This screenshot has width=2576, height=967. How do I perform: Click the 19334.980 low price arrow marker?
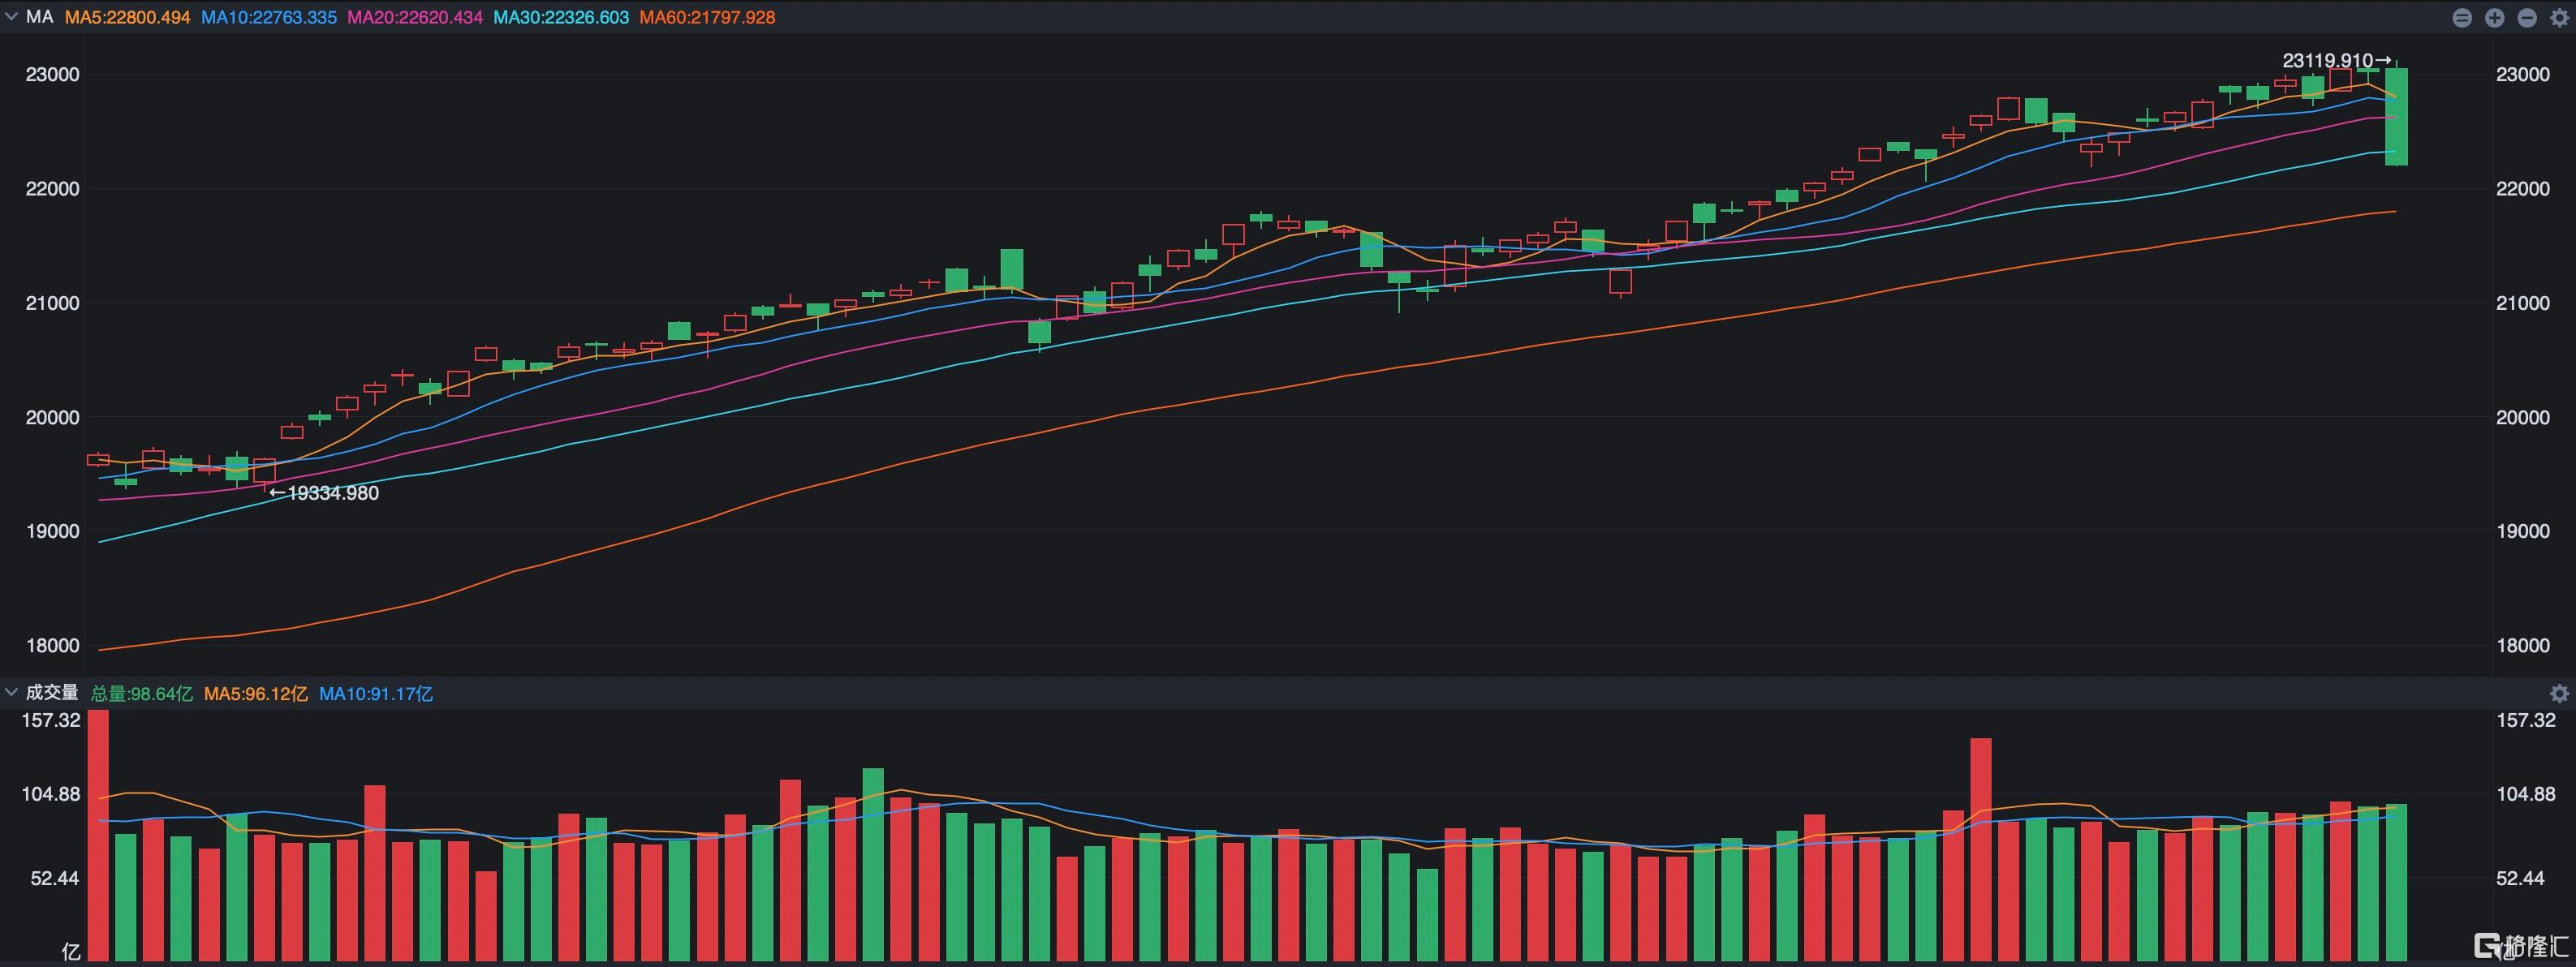coord(325,493)
